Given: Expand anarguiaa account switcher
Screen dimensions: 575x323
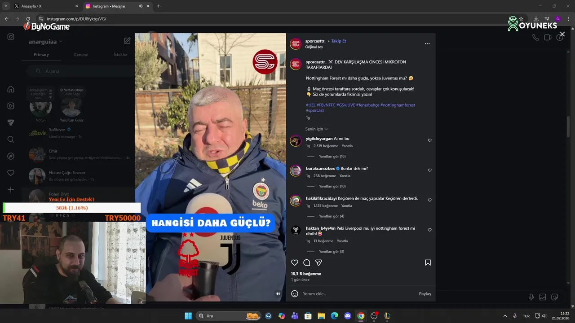Looking at the screenshot, I should pos(45,42).
